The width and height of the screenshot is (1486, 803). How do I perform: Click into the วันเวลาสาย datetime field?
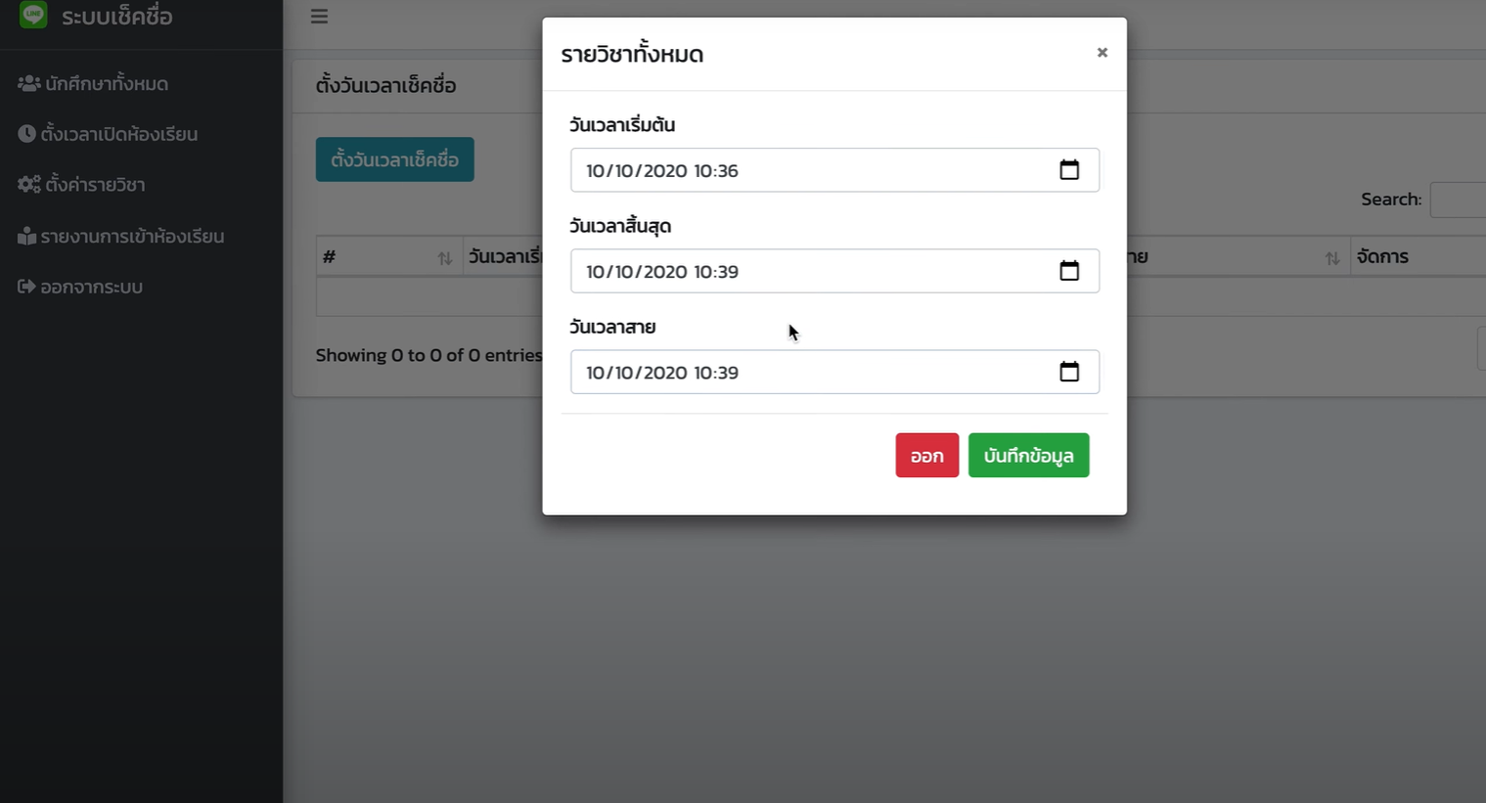click(x=834, y=372)
